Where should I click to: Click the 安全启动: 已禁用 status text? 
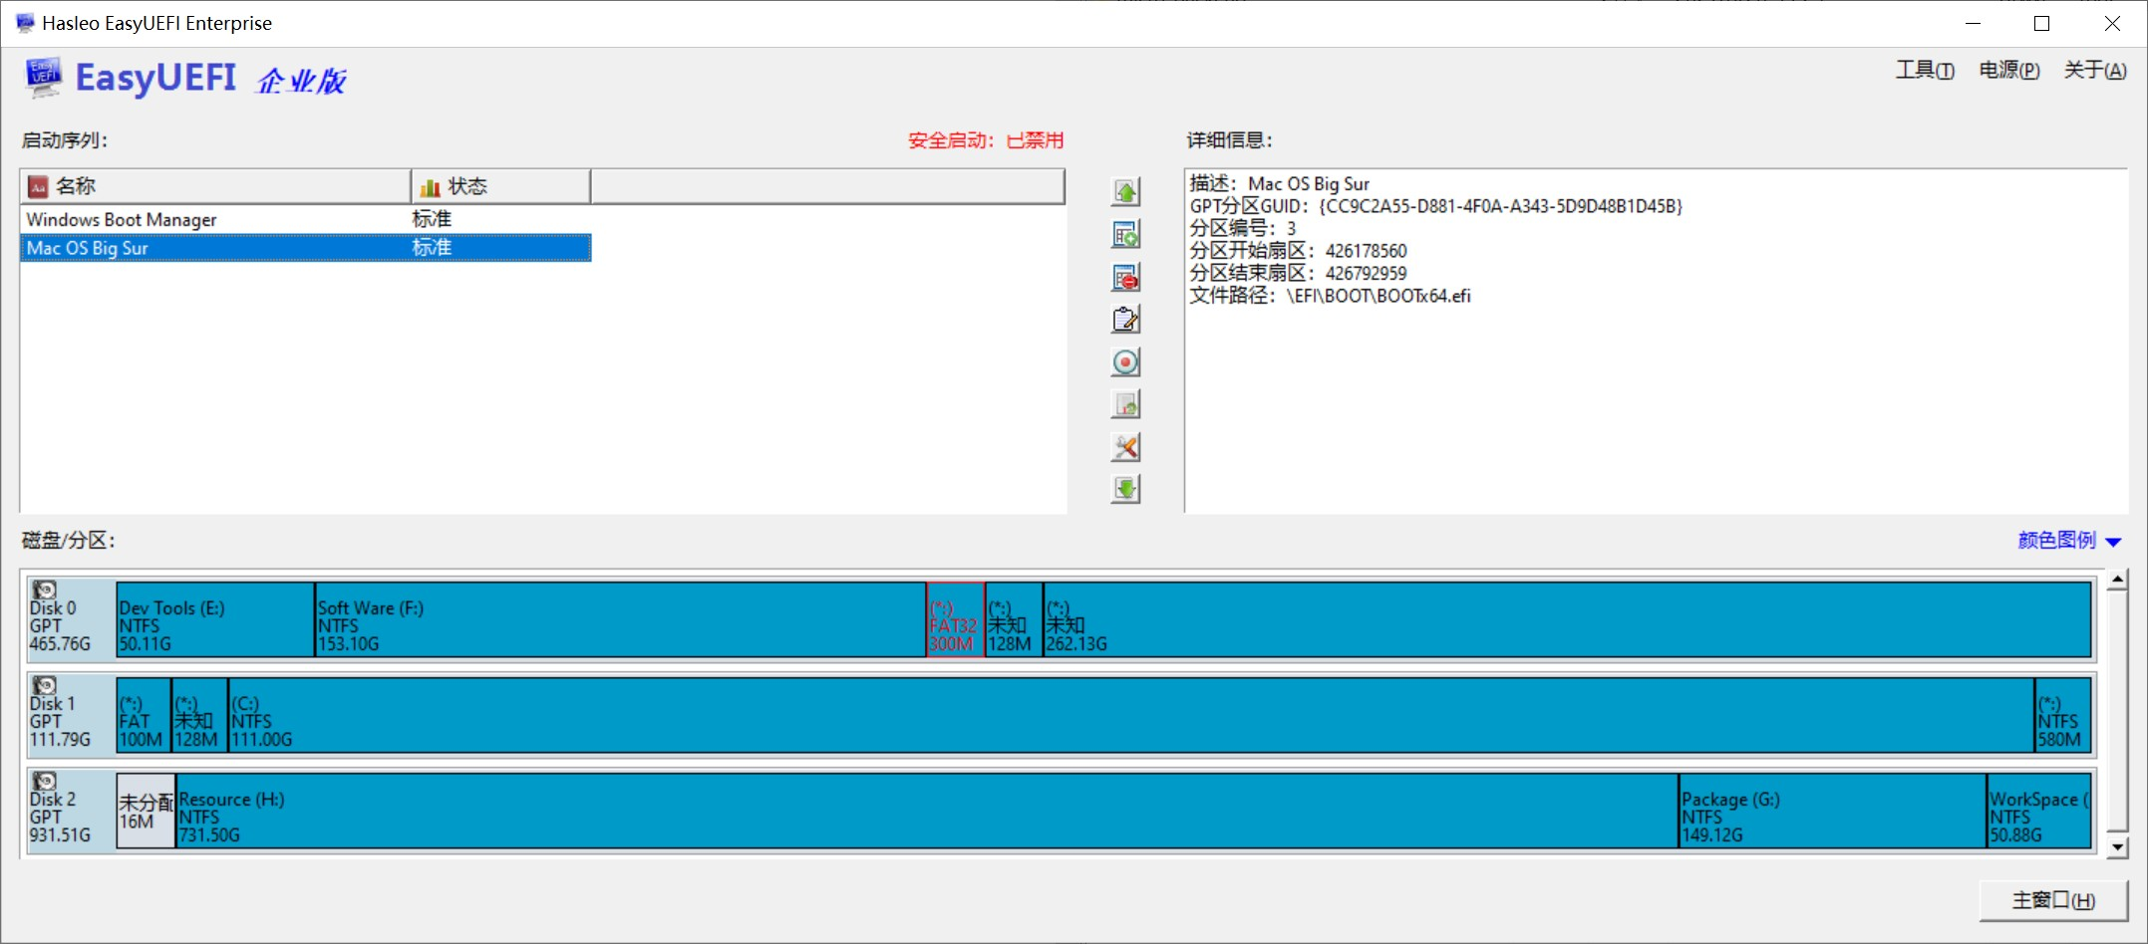click(x=986, y=140)
